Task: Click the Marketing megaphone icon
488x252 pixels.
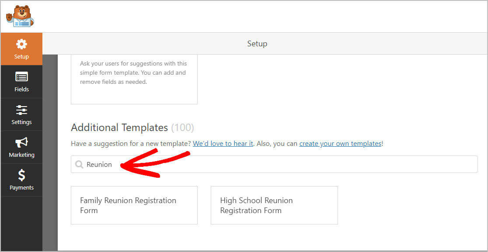Action: pyautogui.click(x=21, y=143)
